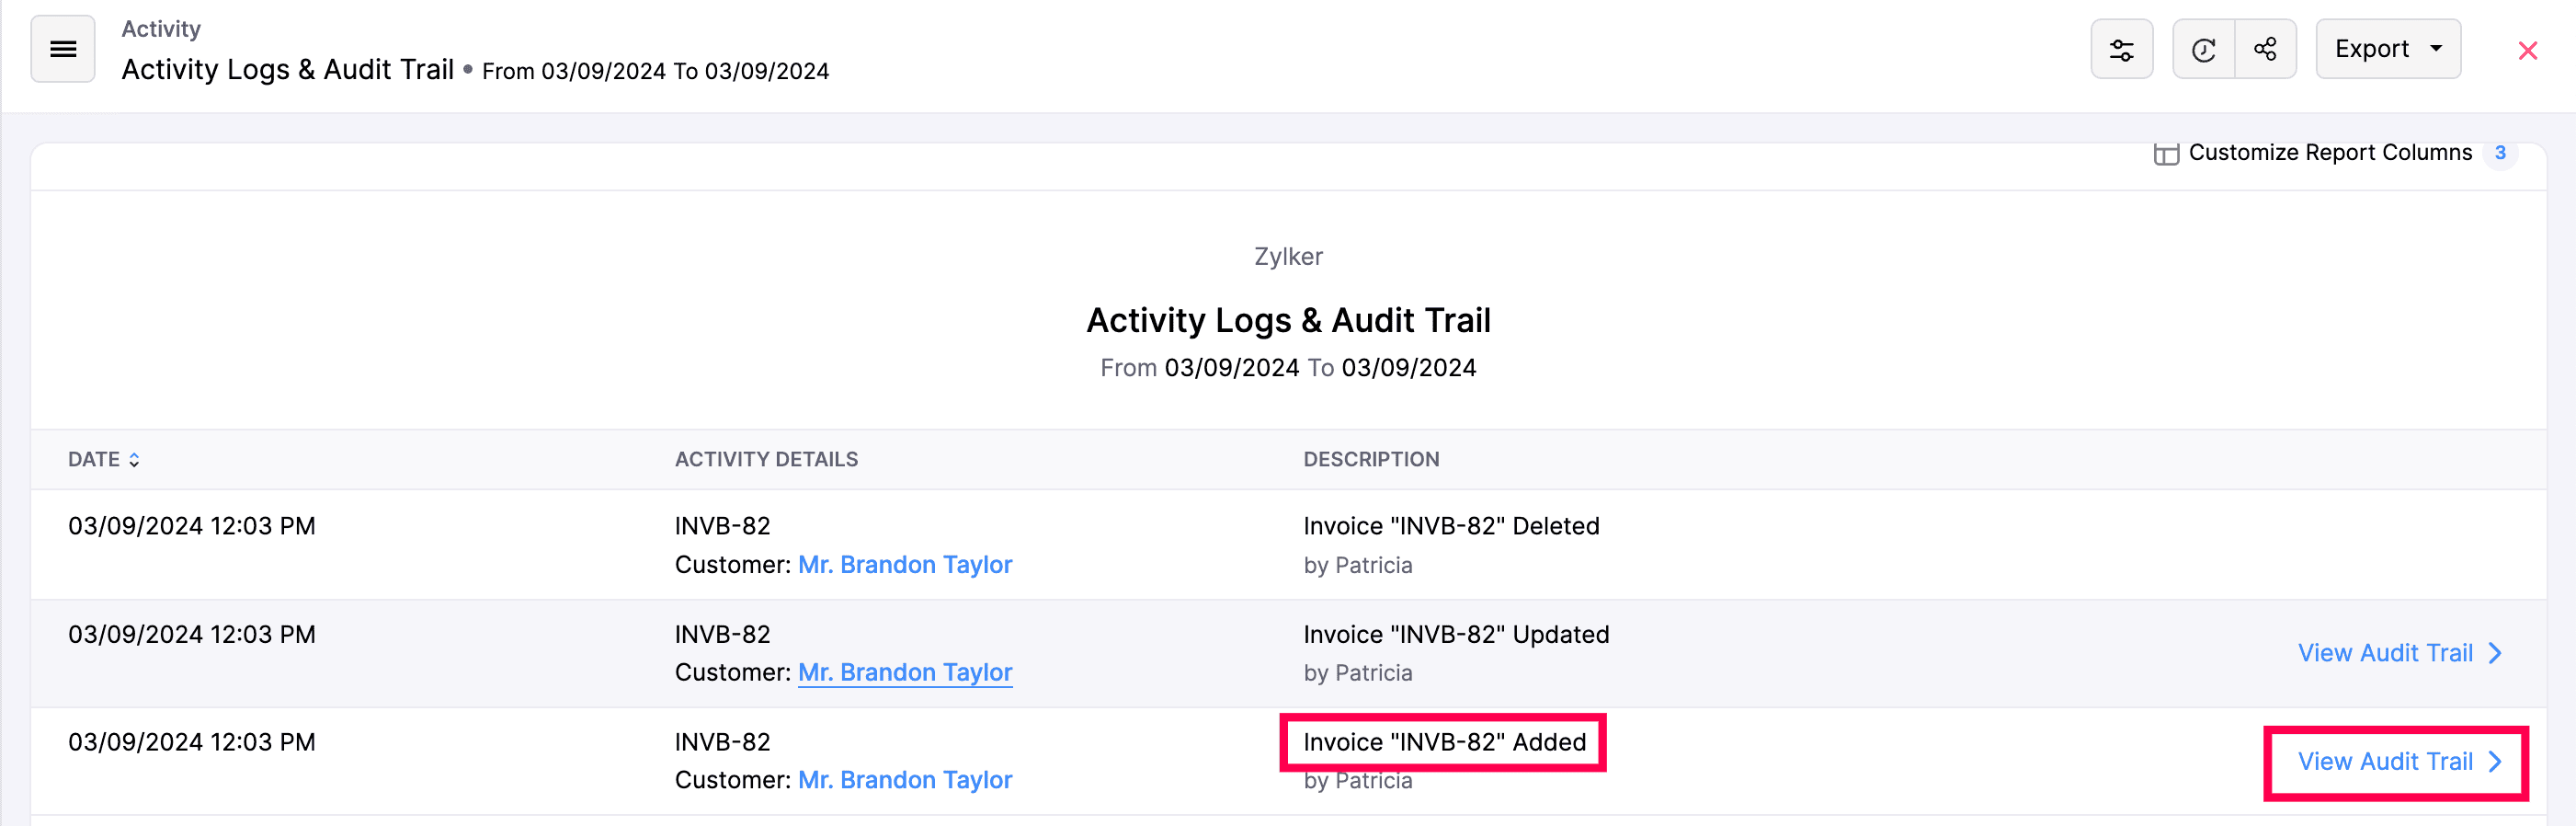Open the hamburger menu icon
The height and width of the screenshot is (826, 2576).
click(63, 49)
